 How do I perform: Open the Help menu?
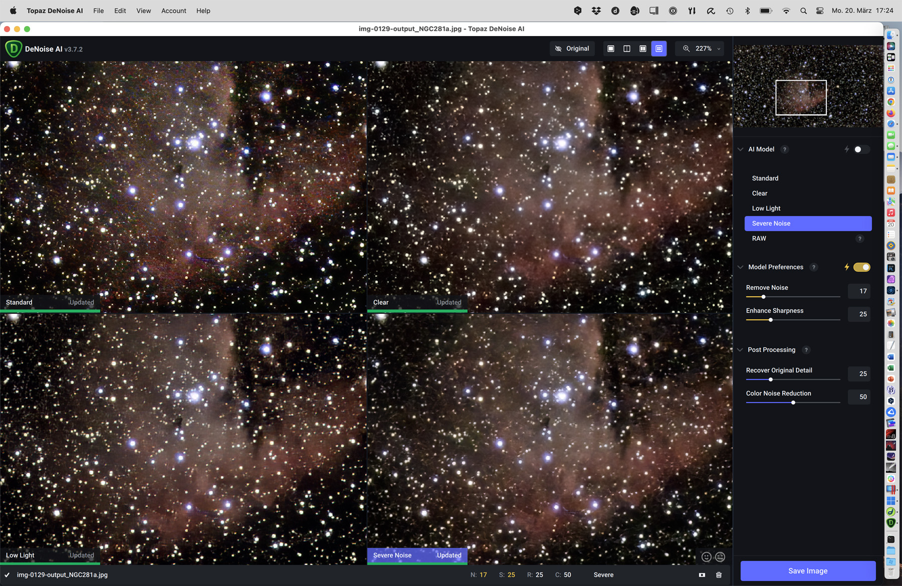(x=203, y=11)
